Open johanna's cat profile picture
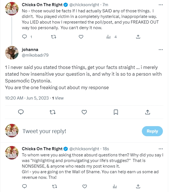This screenshot has width=171, height=192. click(x=12, y=52)
